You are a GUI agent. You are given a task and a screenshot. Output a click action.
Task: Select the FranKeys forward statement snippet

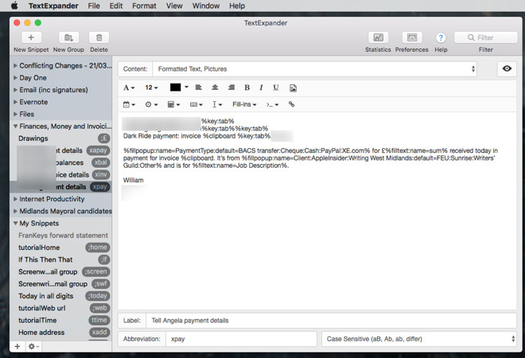tap(61, 235)
